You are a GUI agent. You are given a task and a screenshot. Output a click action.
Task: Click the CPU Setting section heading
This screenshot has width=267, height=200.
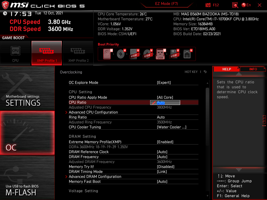(x=80, y=92)
